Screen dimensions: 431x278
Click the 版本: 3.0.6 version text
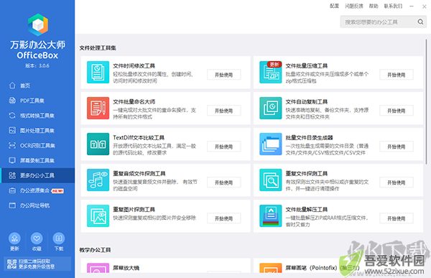(37, 65)
